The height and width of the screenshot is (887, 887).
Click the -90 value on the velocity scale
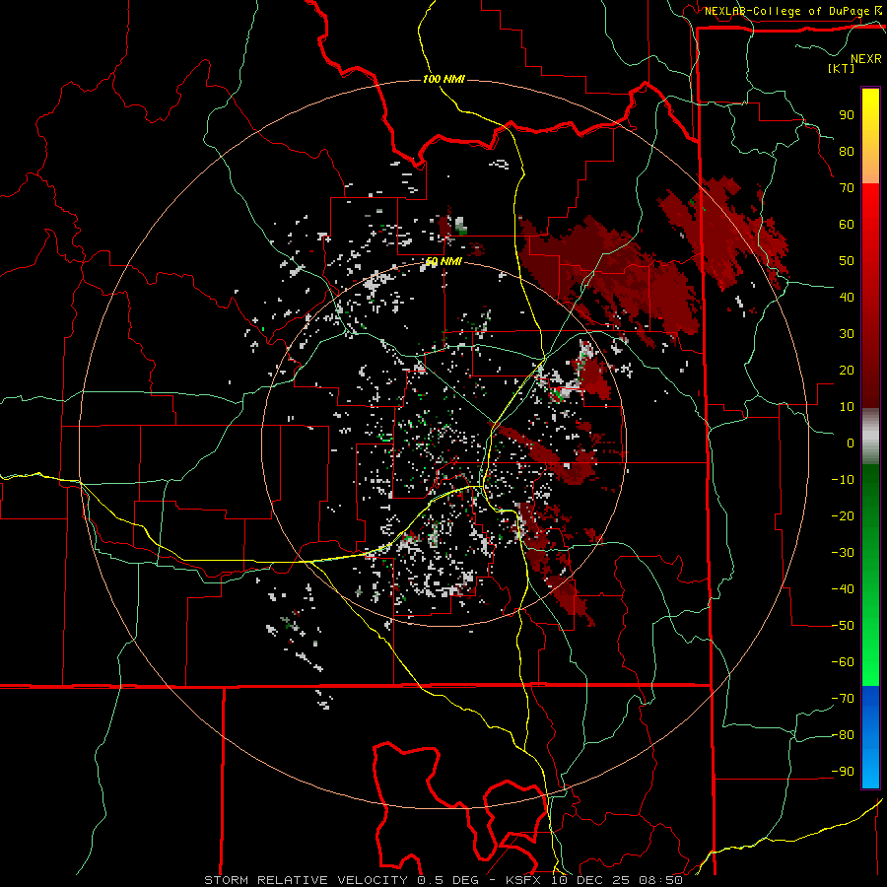[843, 772]
